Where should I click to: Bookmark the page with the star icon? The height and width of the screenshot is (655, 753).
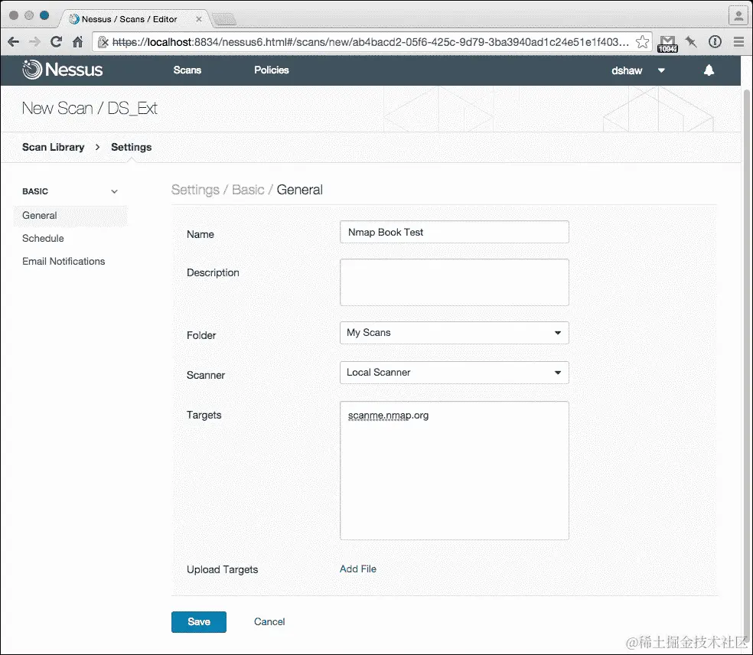[x=642, y=42]
